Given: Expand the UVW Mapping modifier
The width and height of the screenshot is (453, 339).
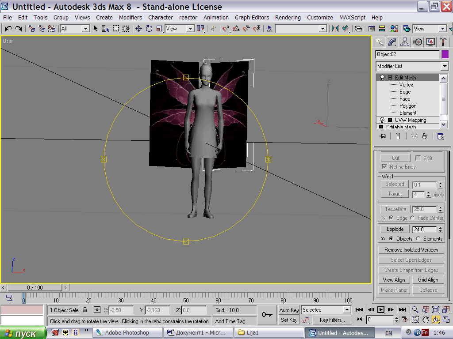Looking at the screenshot, I should tap(390, 120).
